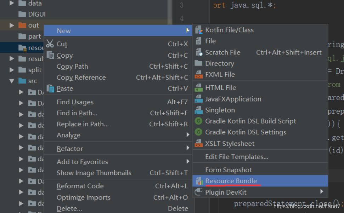Select the resou tree row
Image resolution: width=344 pixels, height=213 pixels.
22,47
